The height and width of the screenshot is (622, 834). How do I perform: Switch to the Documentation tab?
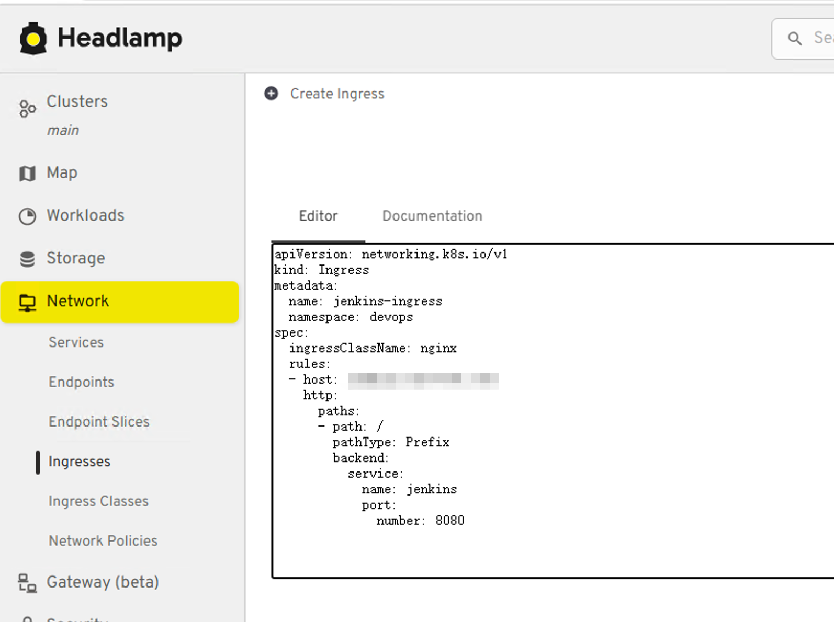(432, 216)
